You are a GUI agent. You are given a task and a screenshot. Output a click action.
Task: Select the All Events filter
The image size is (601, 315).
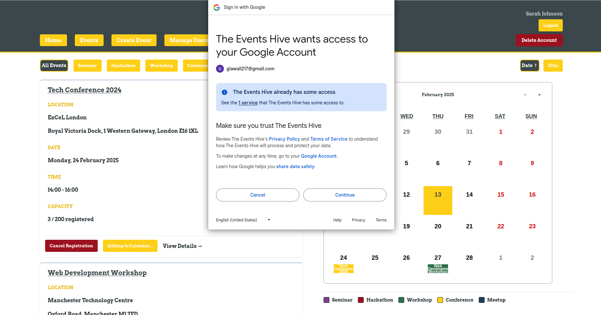click(54, 65)
